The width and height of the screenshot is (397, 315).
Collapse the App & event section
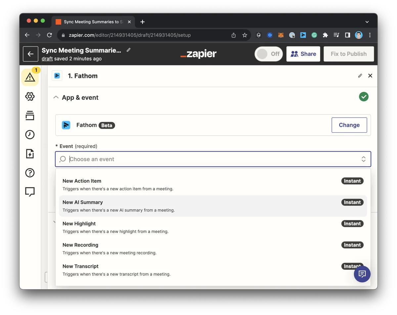(x=56, y=97)
